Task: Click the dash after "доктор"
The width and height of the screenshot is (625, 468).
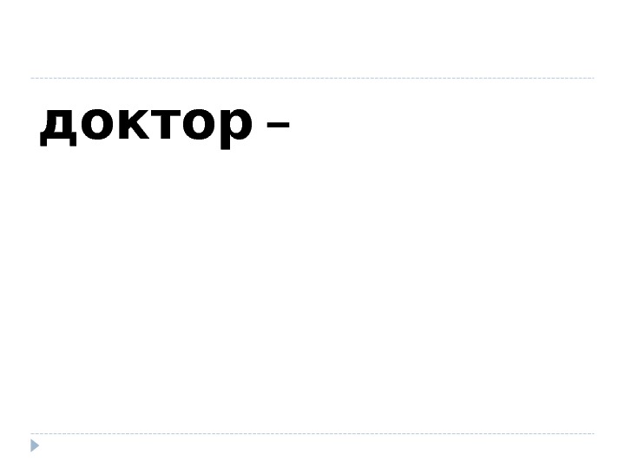Action: pos(278,125)
